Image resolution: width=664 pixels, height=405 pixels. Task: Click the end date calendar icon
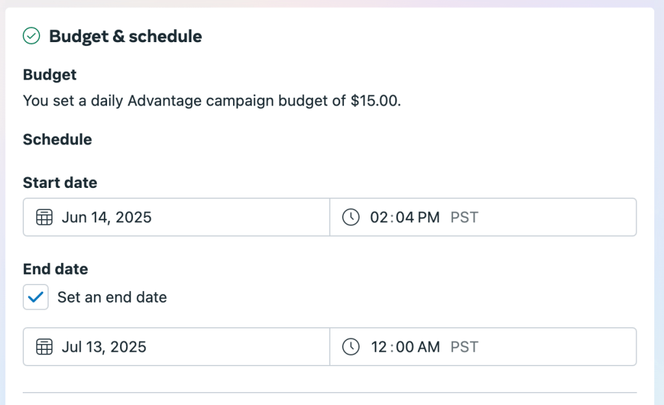click(44, 347)
